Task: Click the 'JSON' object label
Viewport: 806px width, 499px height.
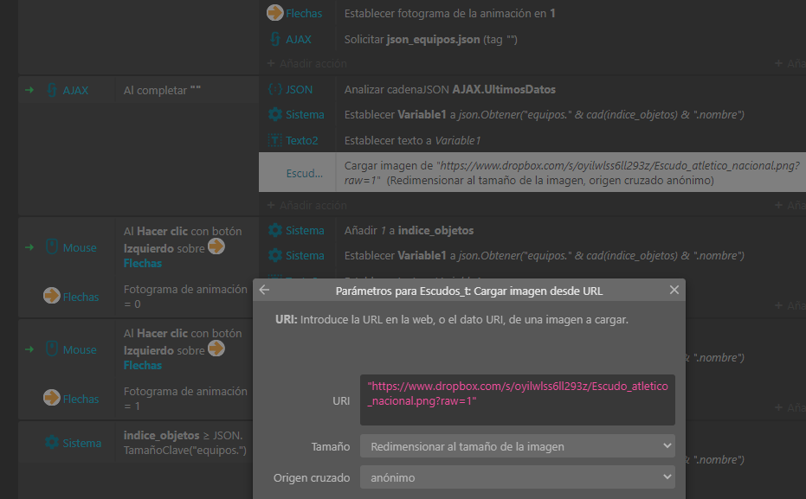Action: click(300, 89)
